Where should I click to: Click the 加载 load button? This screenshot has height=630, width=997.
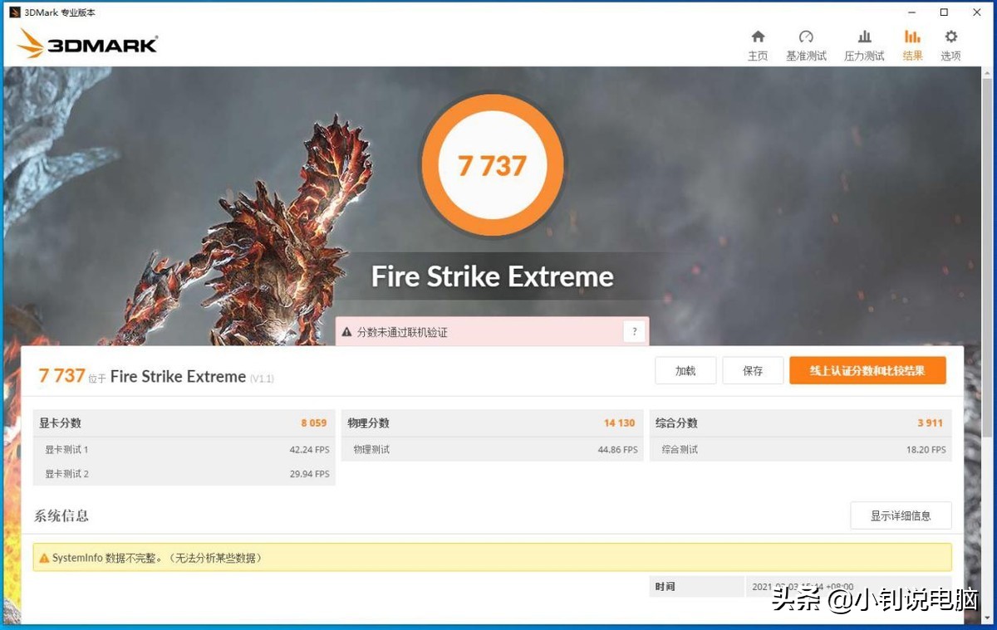tap(685, 370)
